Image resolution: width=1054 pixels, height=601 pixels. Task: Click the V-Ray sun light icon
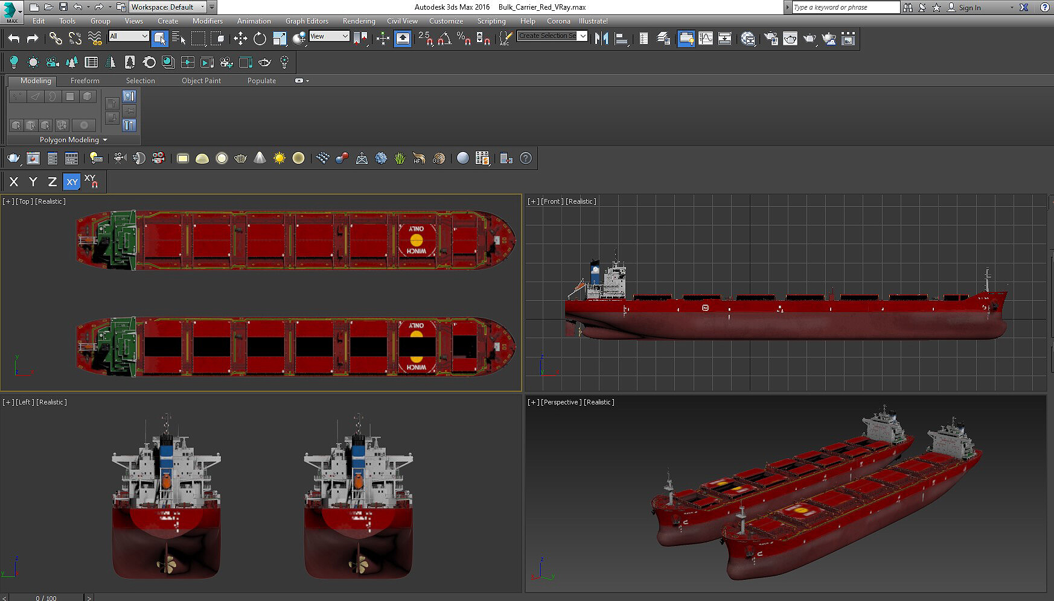(x=279, y=158)
